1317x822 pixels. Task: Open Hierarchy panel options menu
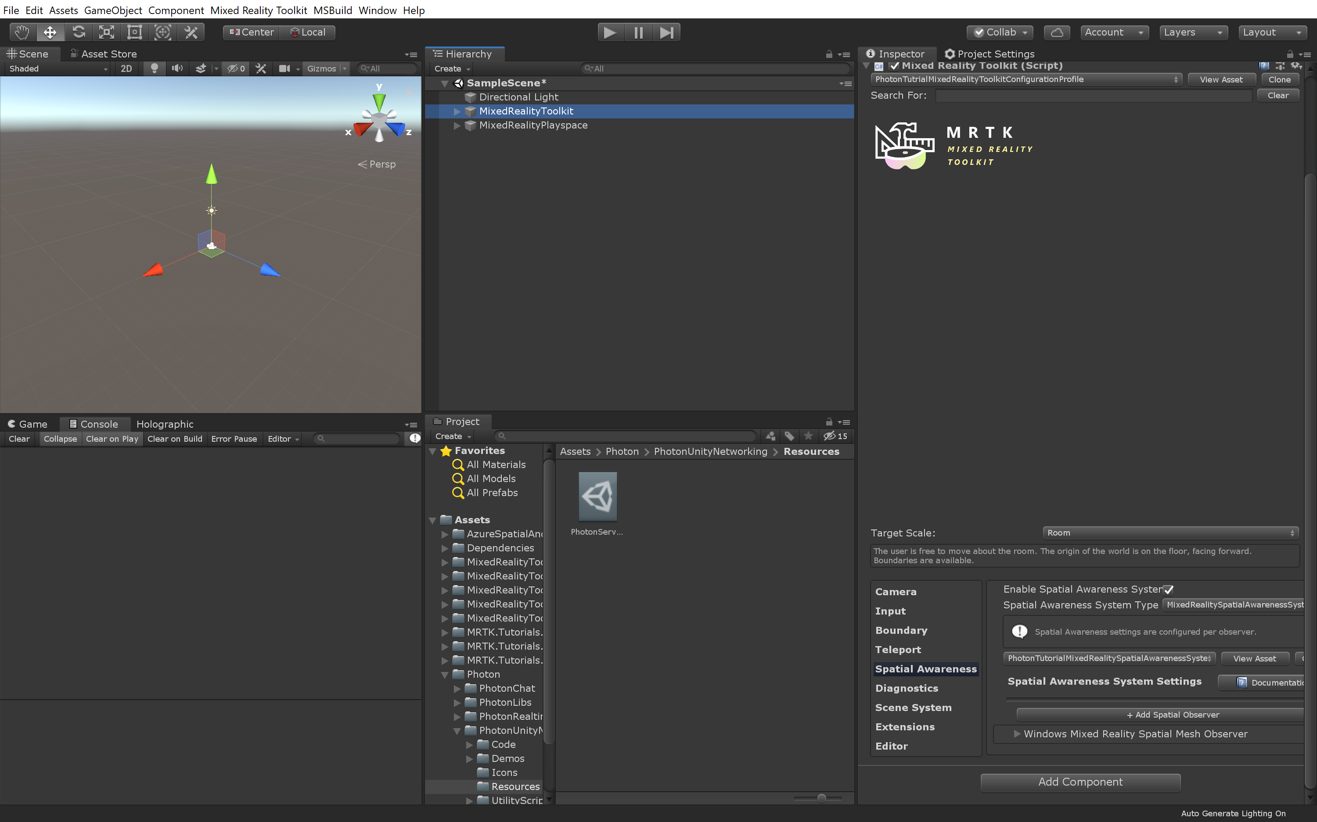(844, 54)
